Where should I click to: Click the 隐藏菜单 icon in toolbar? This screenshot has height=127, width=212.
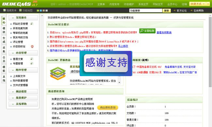(4, 10)
